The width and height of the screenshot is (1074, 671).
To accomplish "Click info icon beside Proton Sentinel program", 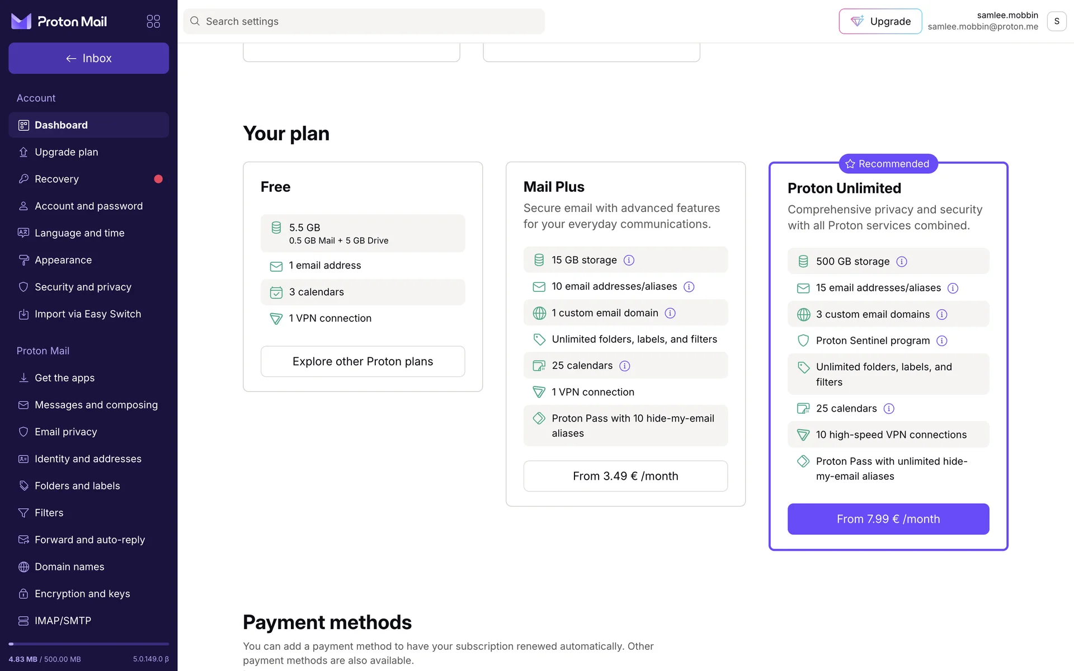I will (x=942, y=341).
